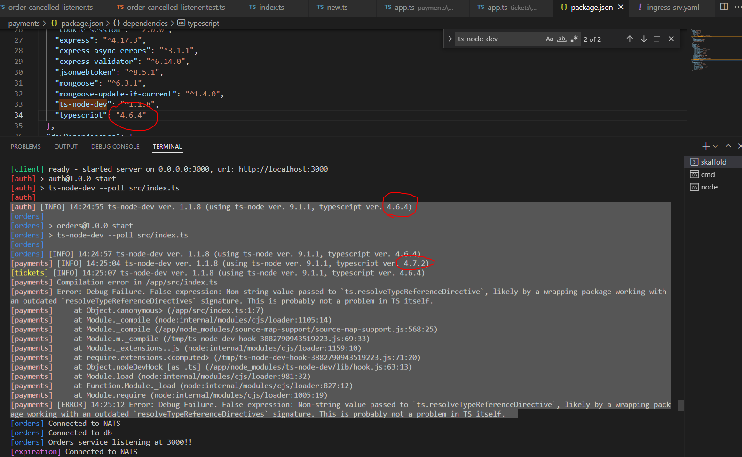
Task: Switch to app.ts payments tab
Action: pos(419,8)
